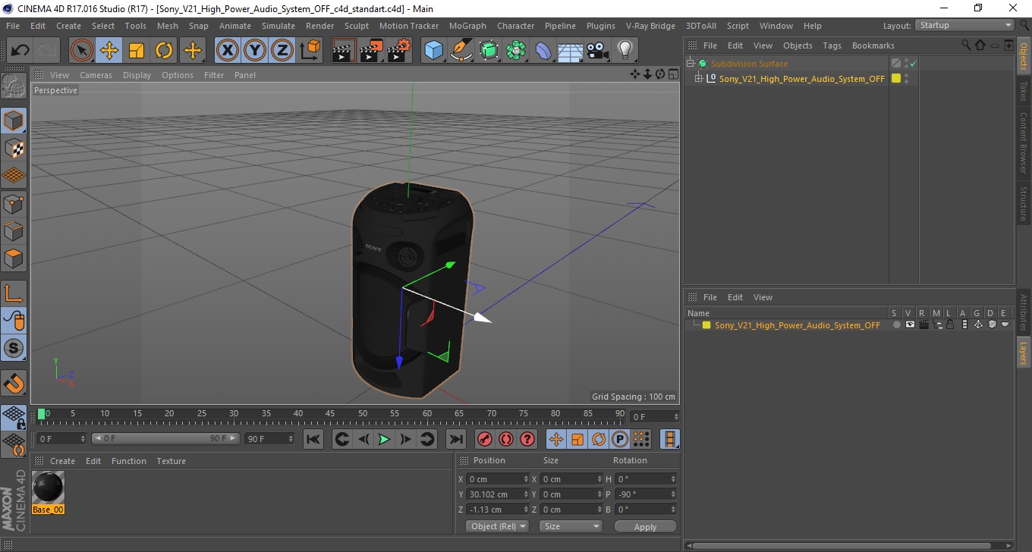Open the MoGraph menu

(467, 26)
